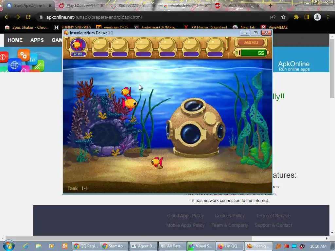The image size is (335, 251).
Task: Open the Cloud Apps Policy footer link
Action: pos(185,216)
